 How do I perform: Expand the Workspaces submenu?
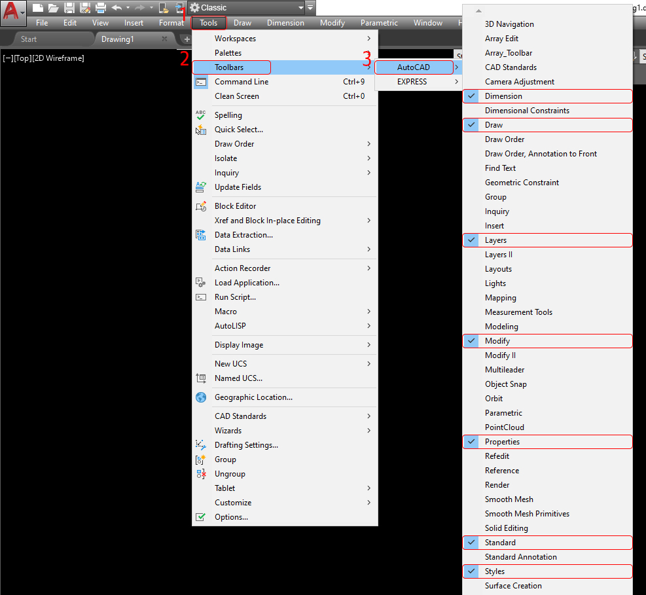point(285,39)
